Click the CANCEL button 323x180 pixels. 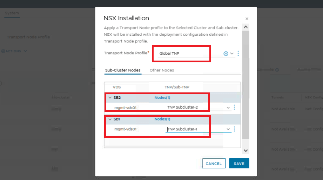(x=214, y=164)
